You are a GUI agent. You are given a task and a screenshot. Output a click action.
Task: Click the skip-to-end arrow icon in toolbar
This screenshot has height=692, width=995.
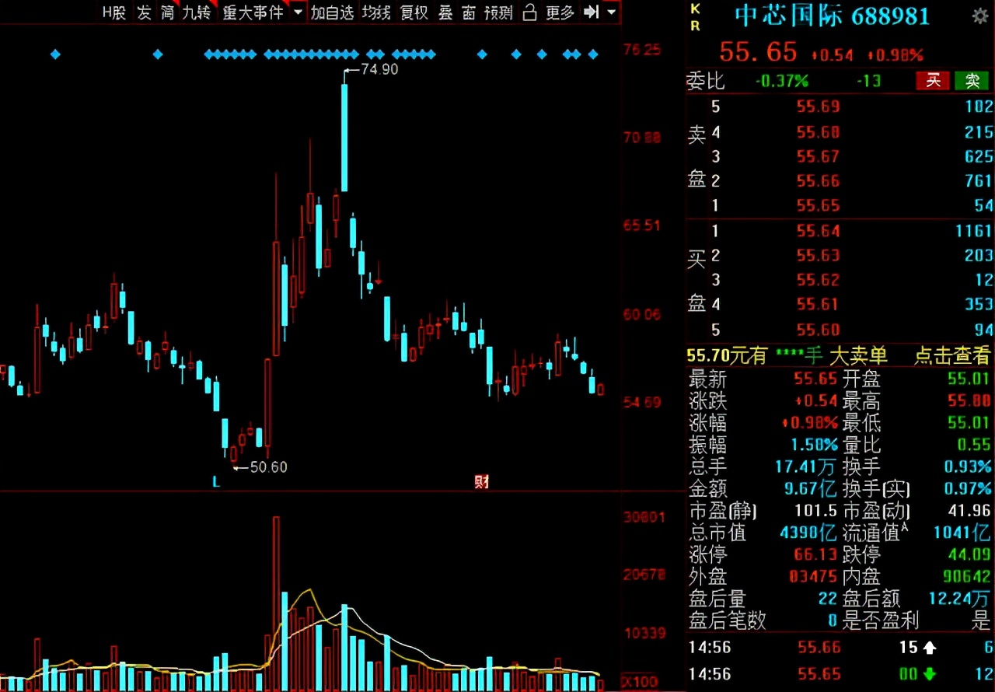click(x=592, y=12)
